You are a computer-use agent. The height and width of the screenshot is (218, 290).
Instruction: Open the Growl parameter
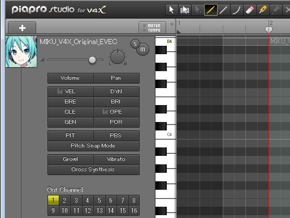pos(71,159)
